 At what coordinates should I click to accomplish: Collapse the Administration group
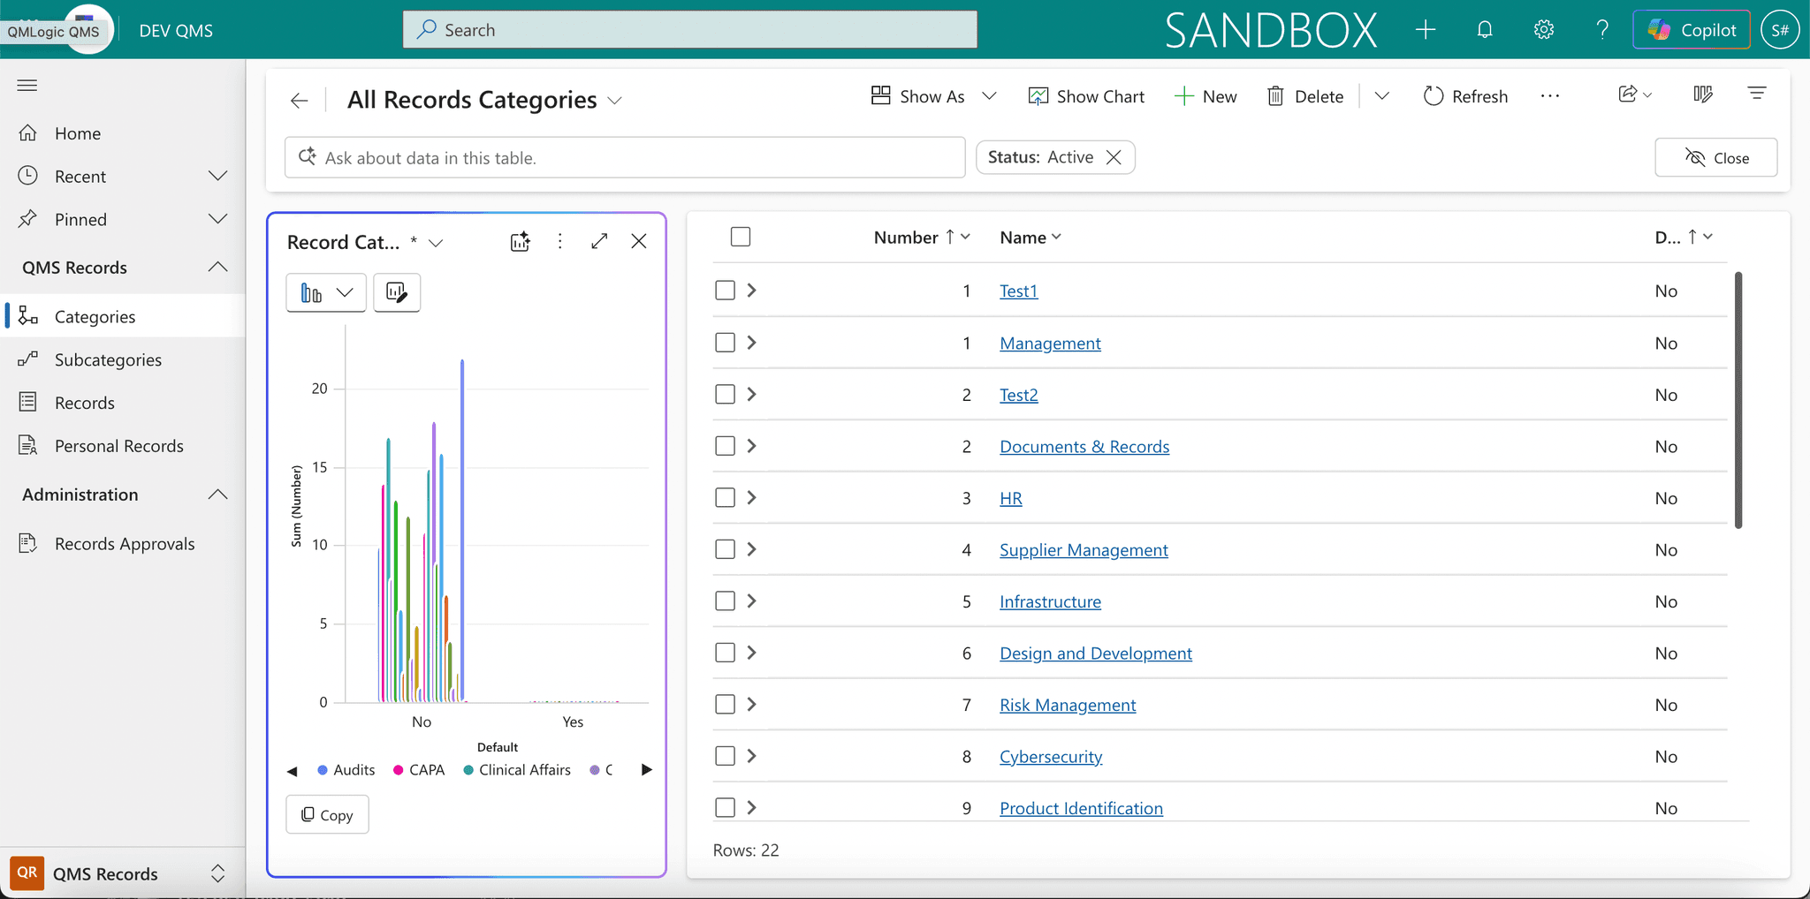tap(217, 495)
